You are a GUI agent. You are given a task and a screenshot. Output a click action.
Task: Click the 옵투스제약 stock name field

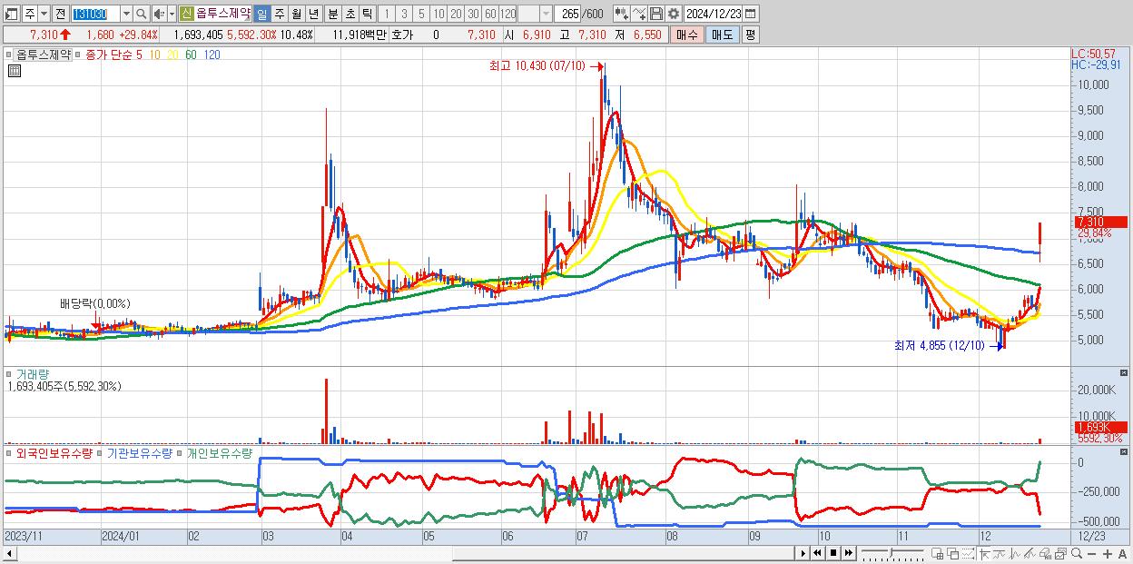coord(223,14)
